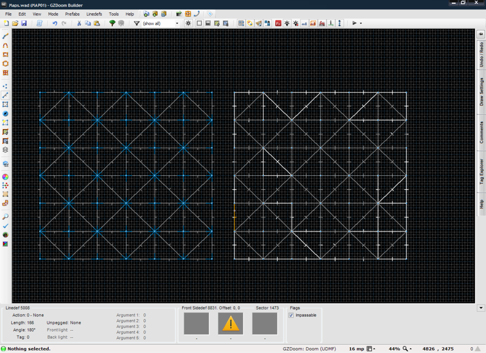Open the Mode menu

(x=53, y=14)
